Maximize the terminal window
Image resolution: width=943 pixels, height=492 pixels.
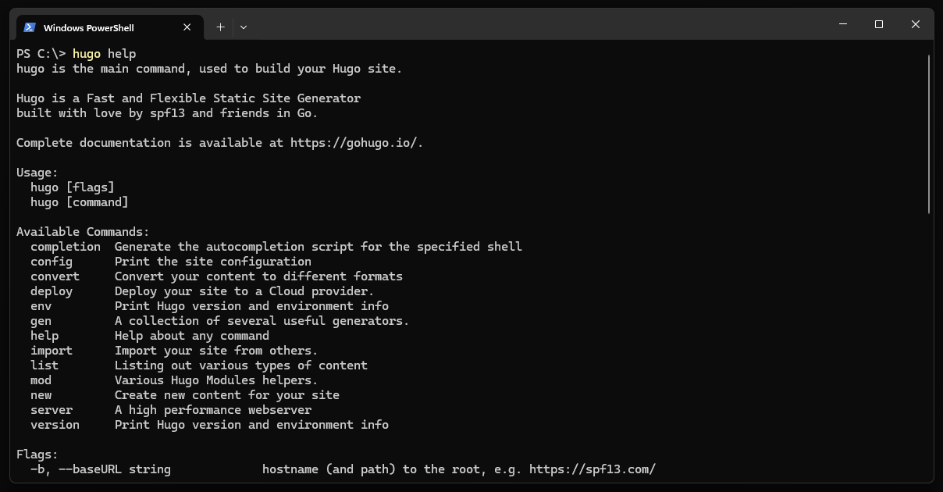pyautogui.click(x=879, y=25)
